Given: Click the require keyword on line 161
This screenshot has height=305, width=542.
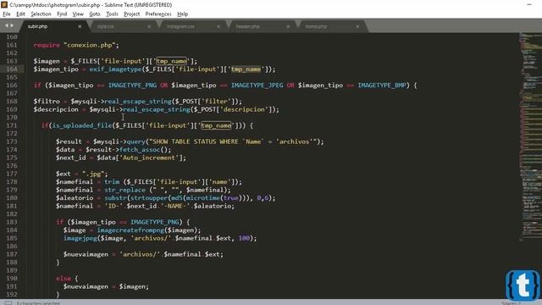Looking at the screenshot, I should click(47, 45).
